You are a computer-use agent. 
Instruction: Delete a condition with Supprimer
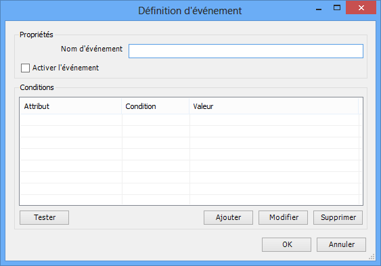pyautogui.click(x=338, y=217)
